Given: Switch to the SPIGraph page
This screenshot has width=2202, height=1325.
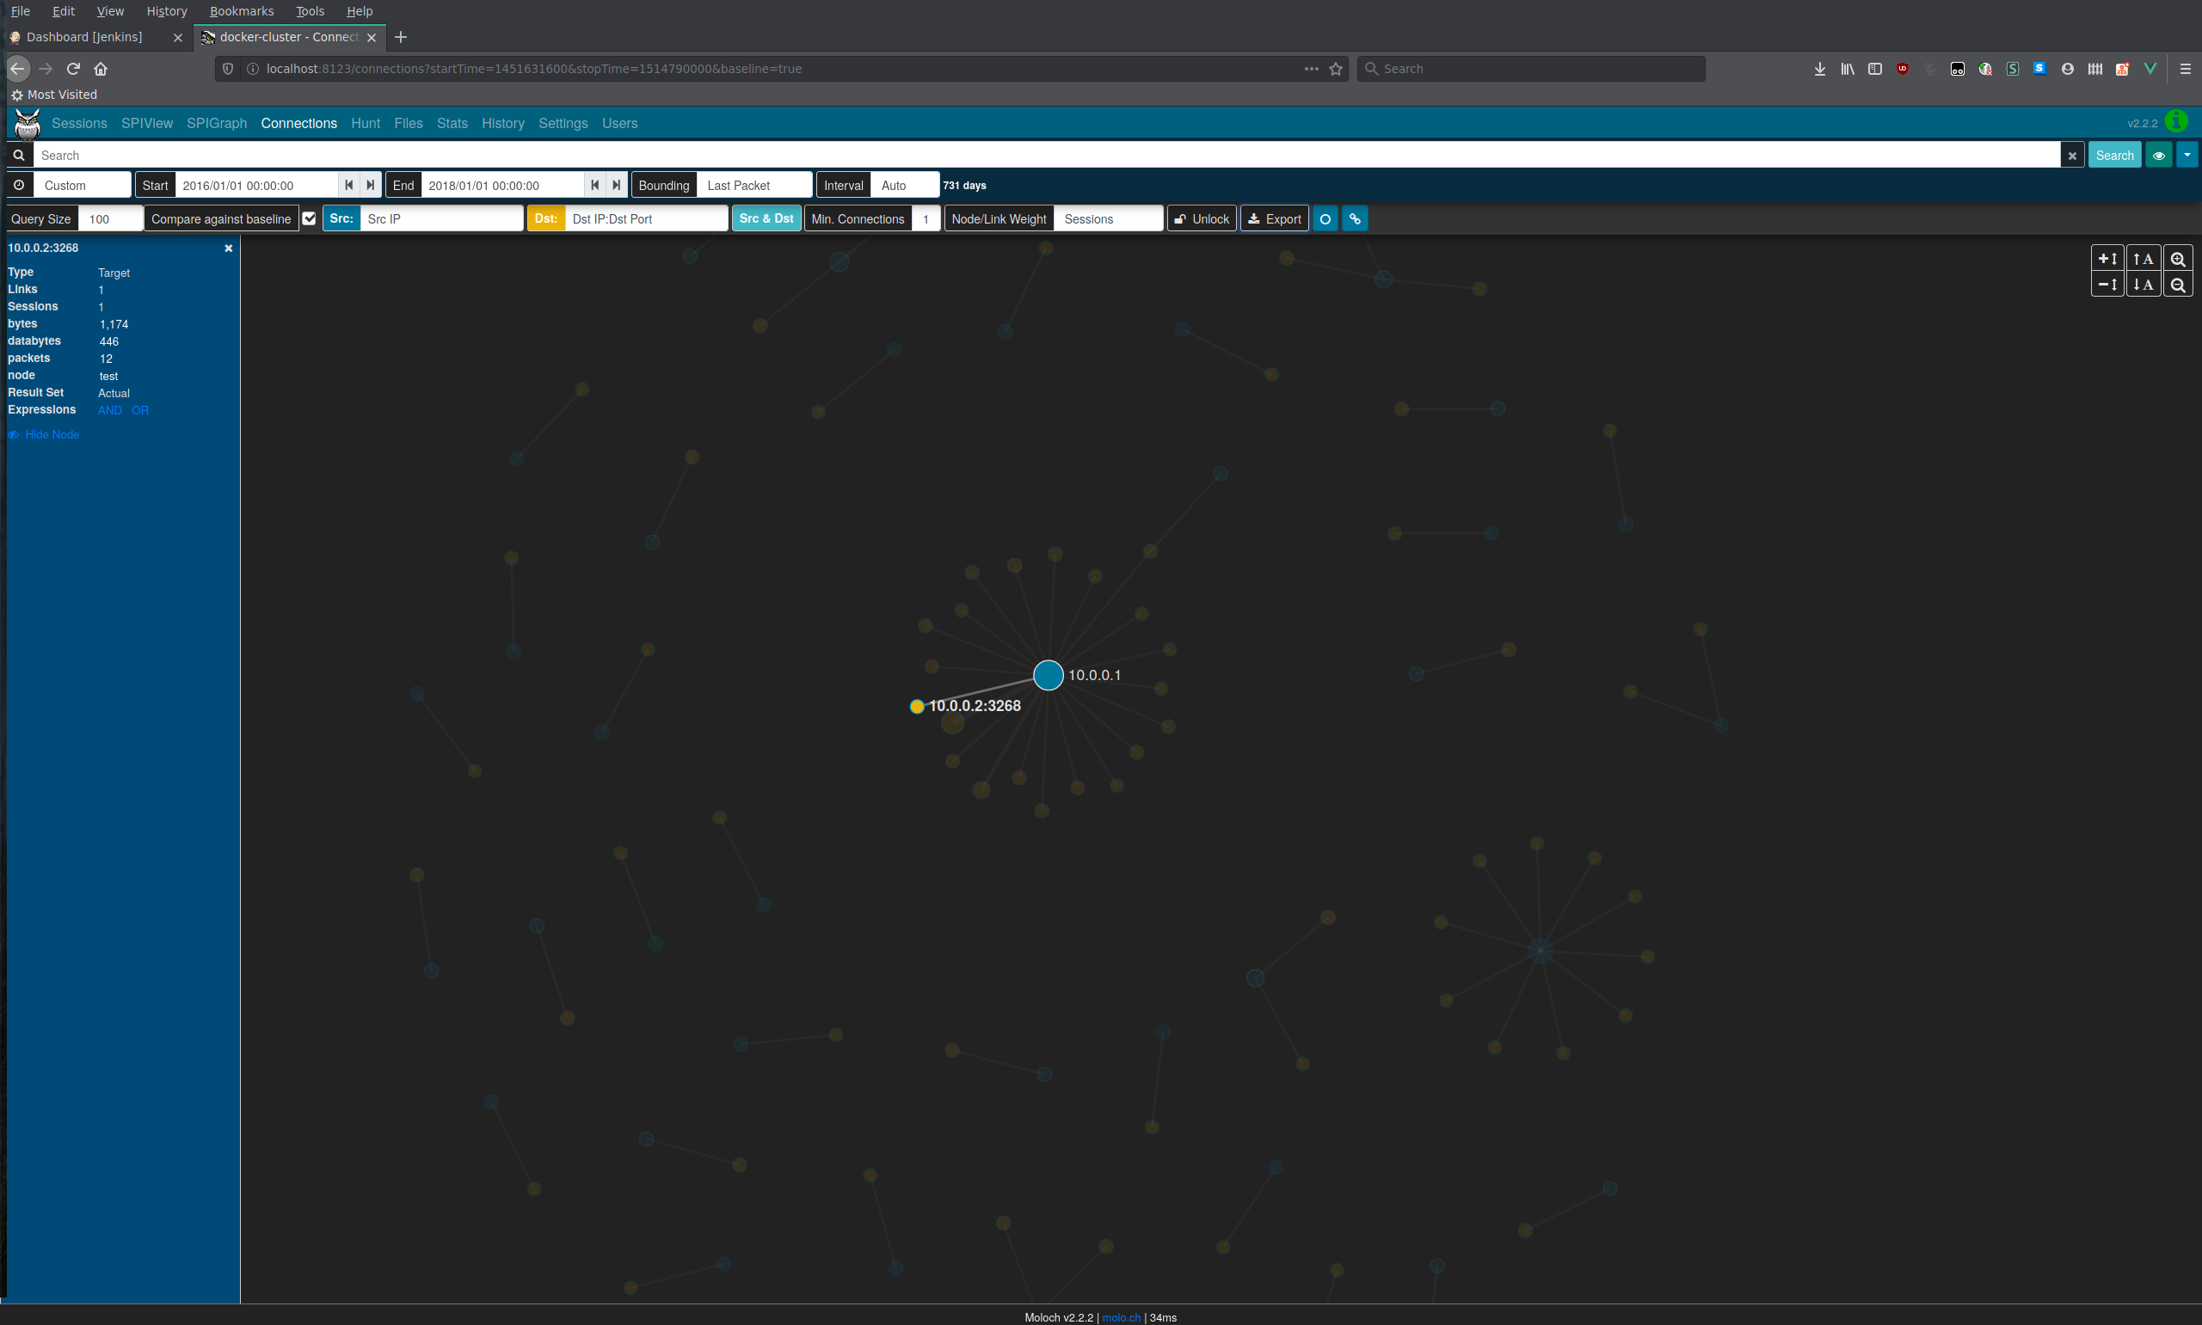Looking at the screenshot, I should click(217, 123).
